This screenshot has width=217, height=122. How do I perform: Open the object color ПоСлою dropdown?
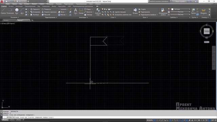coord(181,9)
